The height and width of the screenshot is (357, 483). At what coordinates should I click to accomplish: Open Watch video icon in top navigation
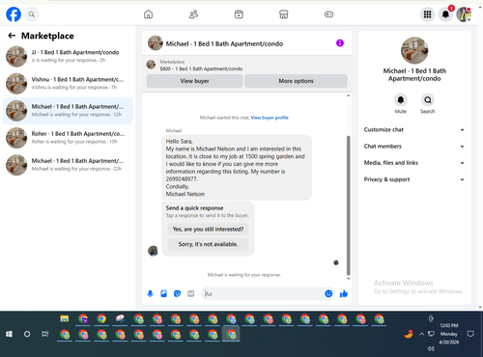click(239, 14)
